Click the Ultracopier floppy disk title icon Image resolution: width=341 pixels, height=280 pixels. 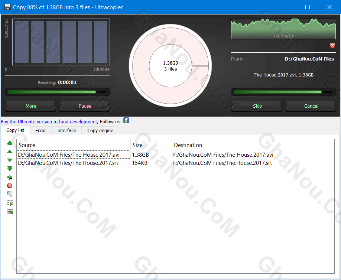[7, 7]
